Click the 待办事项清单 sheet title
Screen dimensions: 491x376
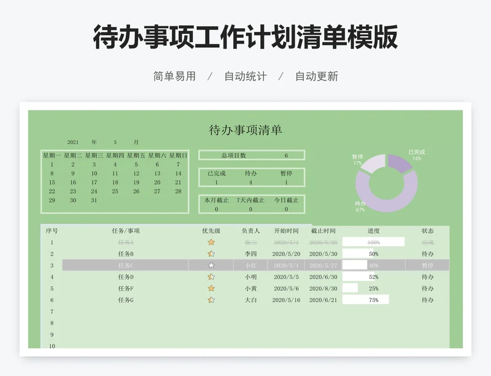[245, 130]
